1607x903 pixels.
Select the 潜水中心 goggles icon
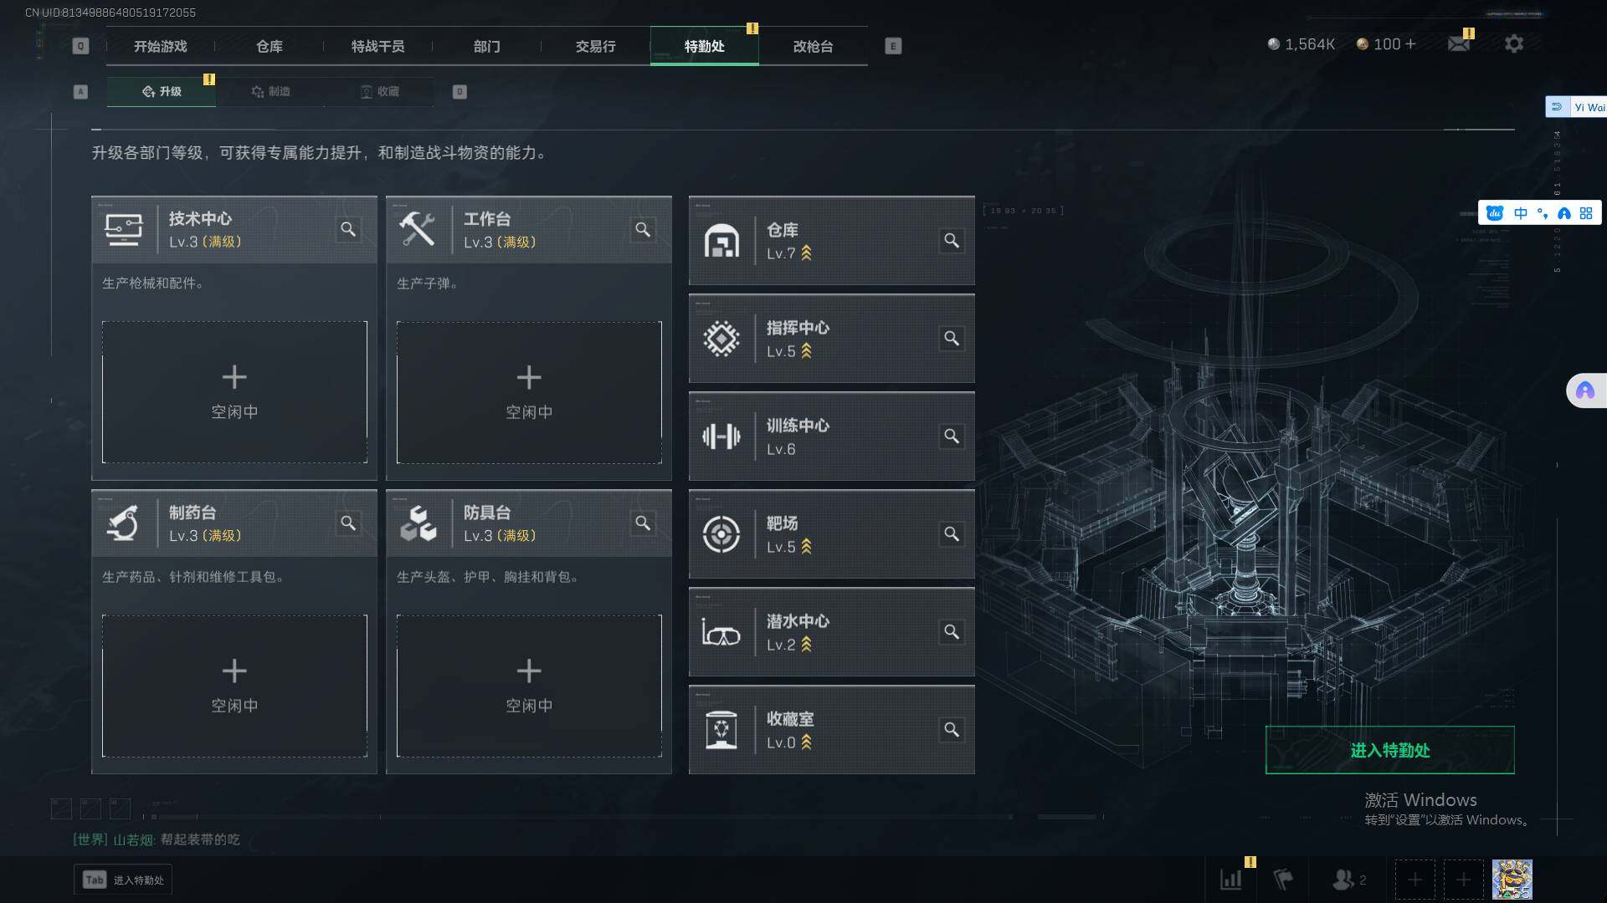point(721,633)
